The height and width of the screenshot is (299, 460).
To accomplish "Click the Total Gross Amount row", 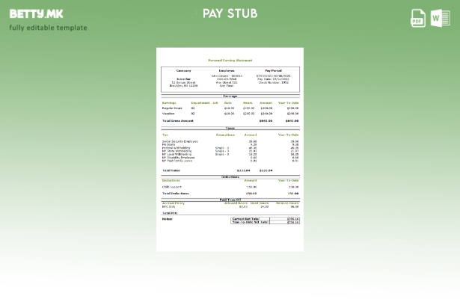I will [x=230, y=120].
